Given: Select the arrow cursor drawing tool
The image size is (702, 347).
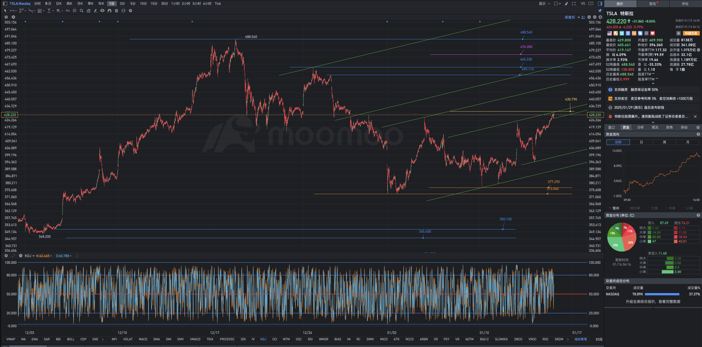Looking at the screenshot, I should (5, 11).
